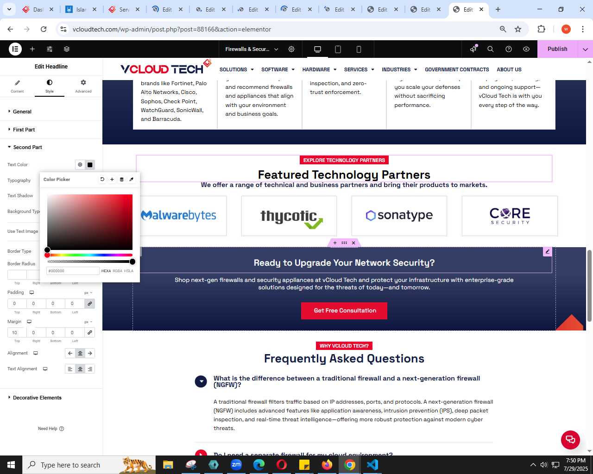The width and height of the screenshot is (593, 474).
Task: Set Text Alignment to right
Action: click(90, 369)
